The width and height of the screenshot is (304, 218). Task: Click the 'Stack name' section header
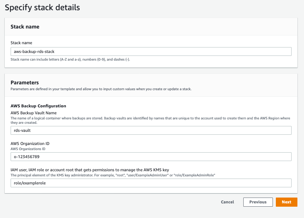[25, 27]
